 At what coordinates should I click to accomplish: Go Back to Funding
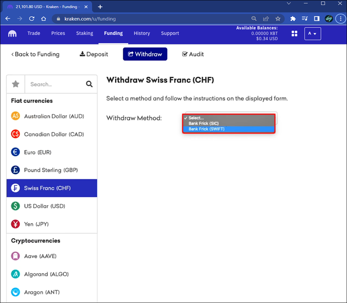click(x=35, y=54)
